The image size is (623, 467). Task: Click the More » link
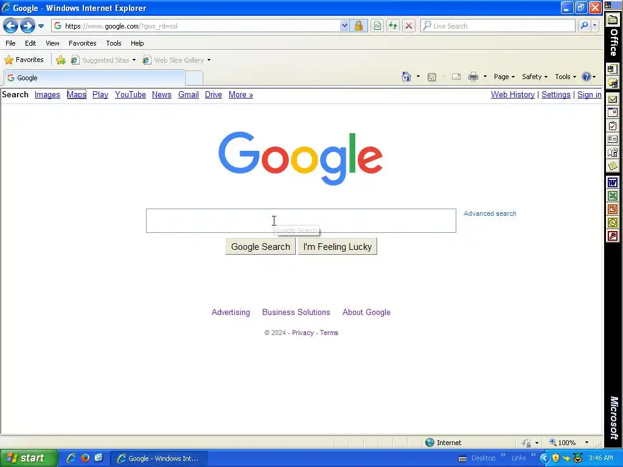[241, 94]
